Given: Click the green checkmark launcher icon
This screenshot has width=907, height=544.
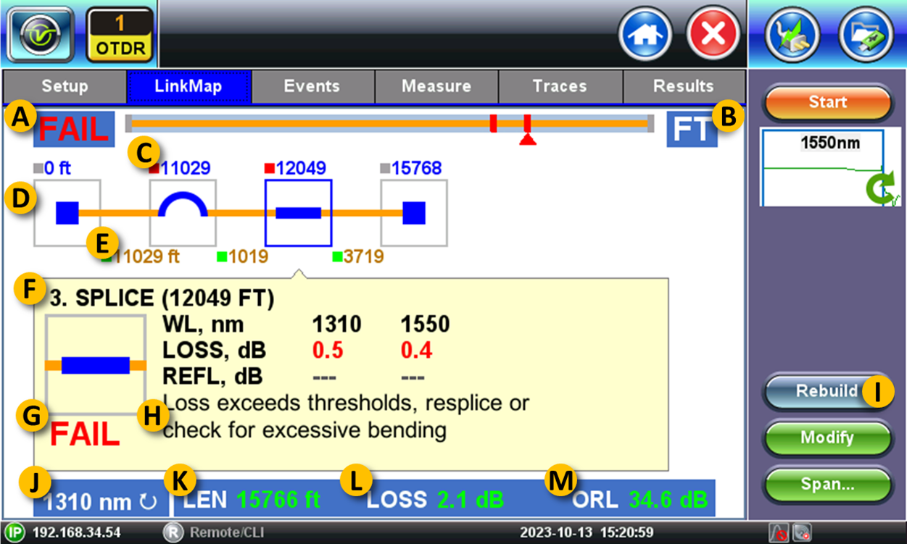Looking at the screenshot, I should point(41,33).
